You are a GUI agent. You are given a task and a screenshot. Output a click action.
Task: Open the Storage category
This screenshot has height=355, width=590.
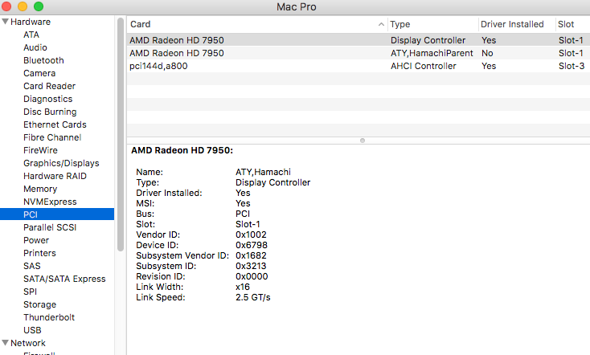tap(40, 304)
